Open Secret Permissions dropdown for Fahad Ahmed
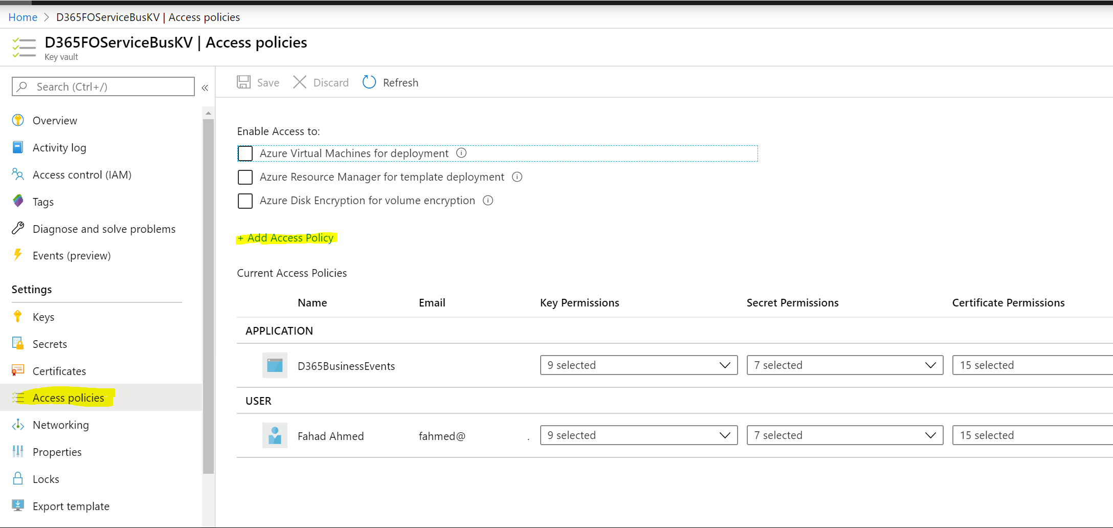The width and height of the screenshot is (1113, 528). pos(845,435)
